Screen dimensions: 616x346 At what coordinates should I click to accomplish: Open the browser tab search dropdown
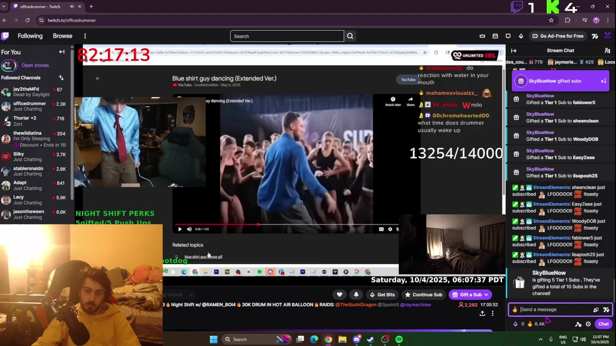click(4, 7)
